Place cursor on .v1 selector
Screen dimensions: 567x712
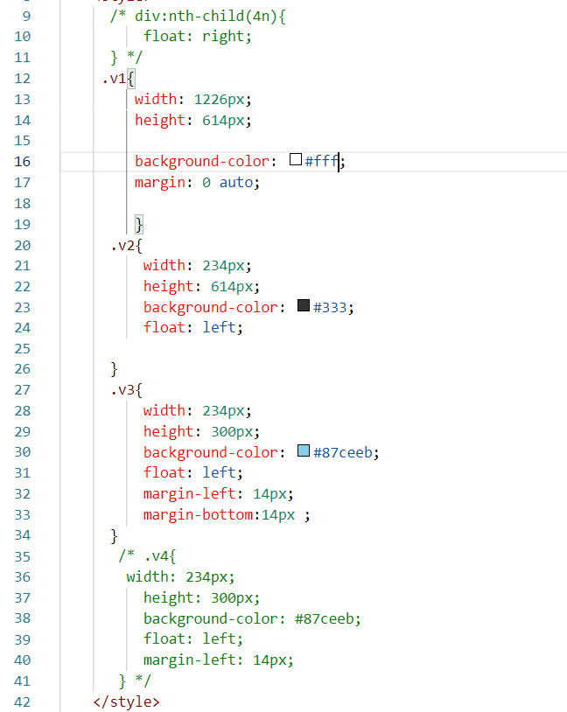tap(114, 79)
